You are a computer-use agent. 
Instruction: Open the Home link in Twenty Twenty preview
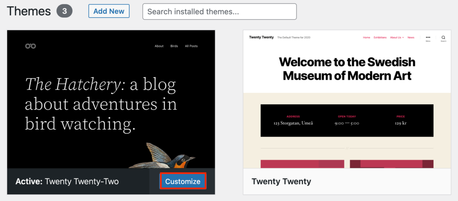(x=367, y=37)
